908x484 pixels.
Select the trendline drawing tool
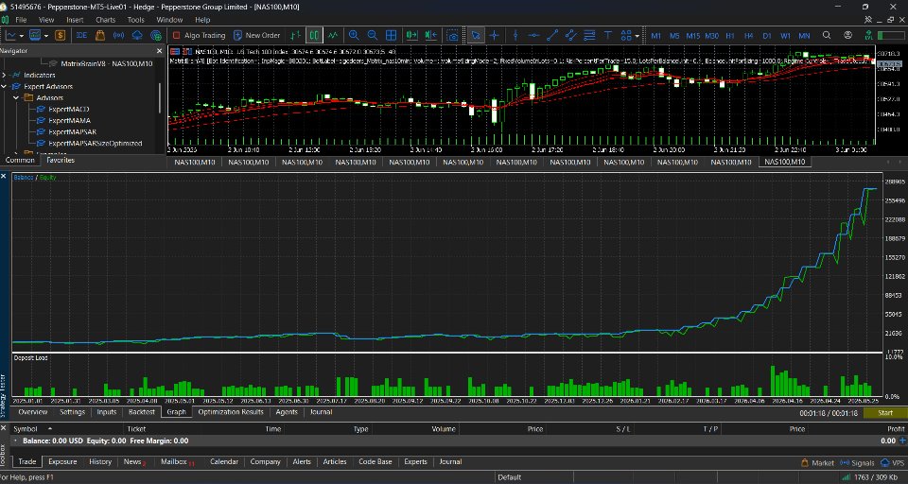[x=552, y=35]
